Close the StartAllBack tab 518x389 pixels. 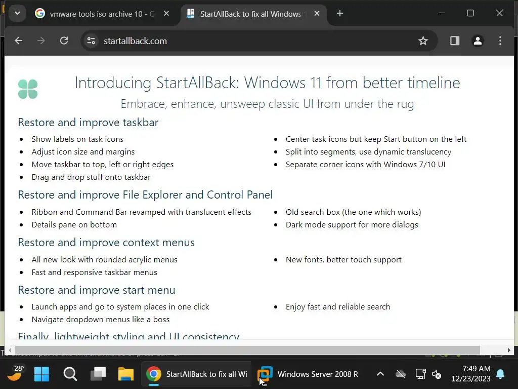point(317,14)
